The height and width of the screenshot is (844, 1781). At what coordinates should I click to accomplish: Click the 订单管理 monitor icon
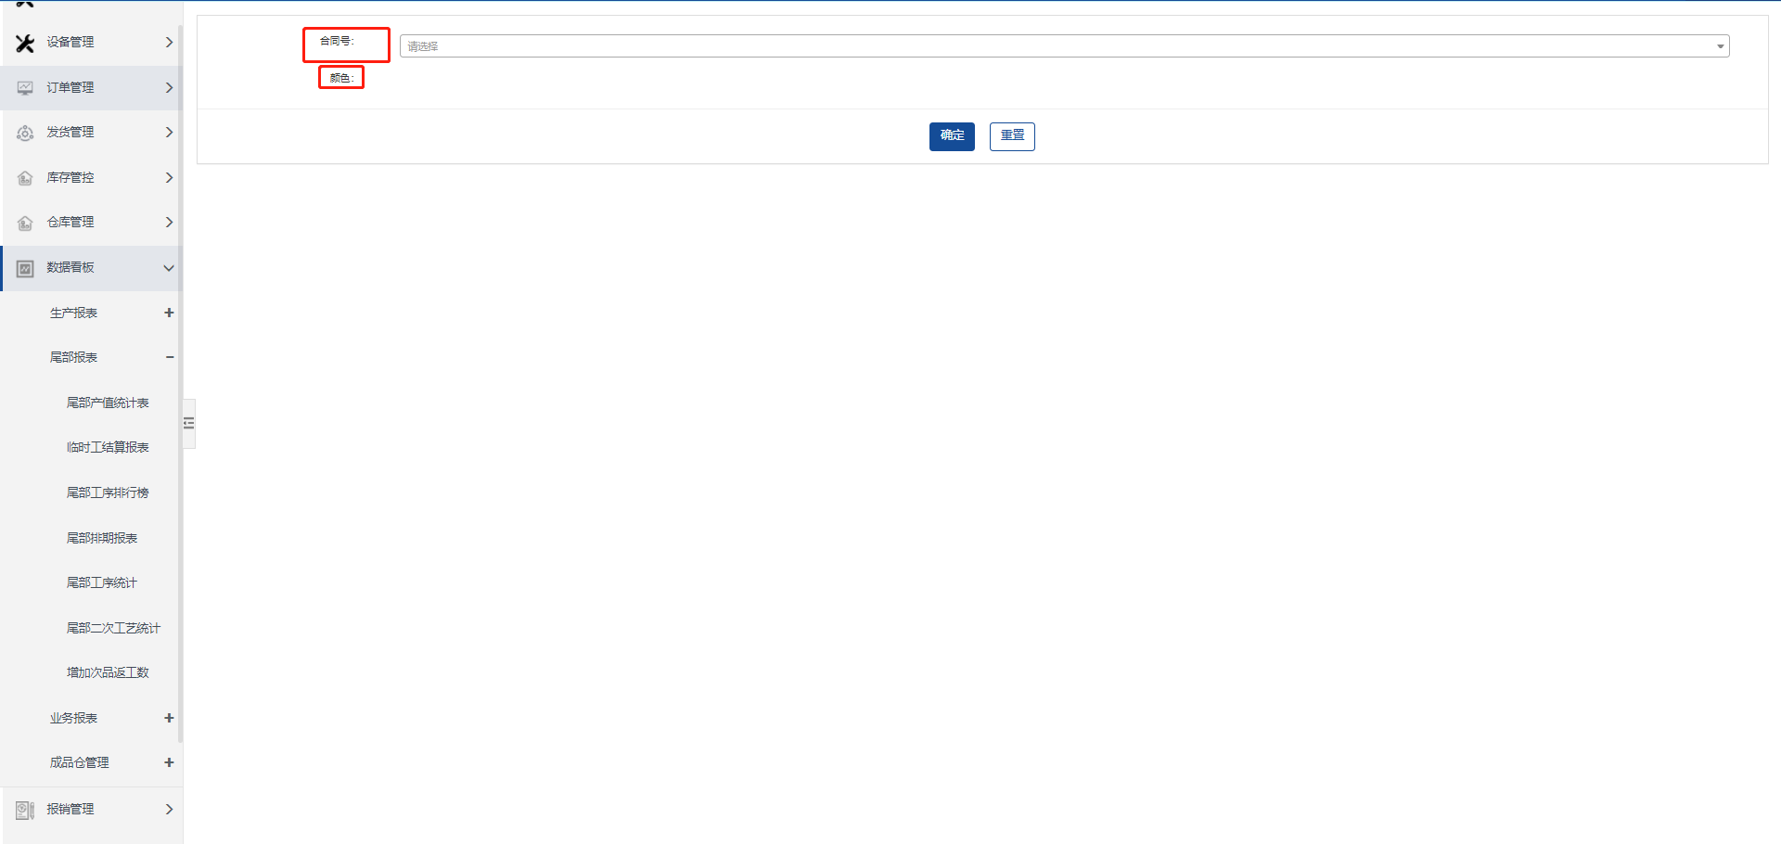[x=25, y=88]
